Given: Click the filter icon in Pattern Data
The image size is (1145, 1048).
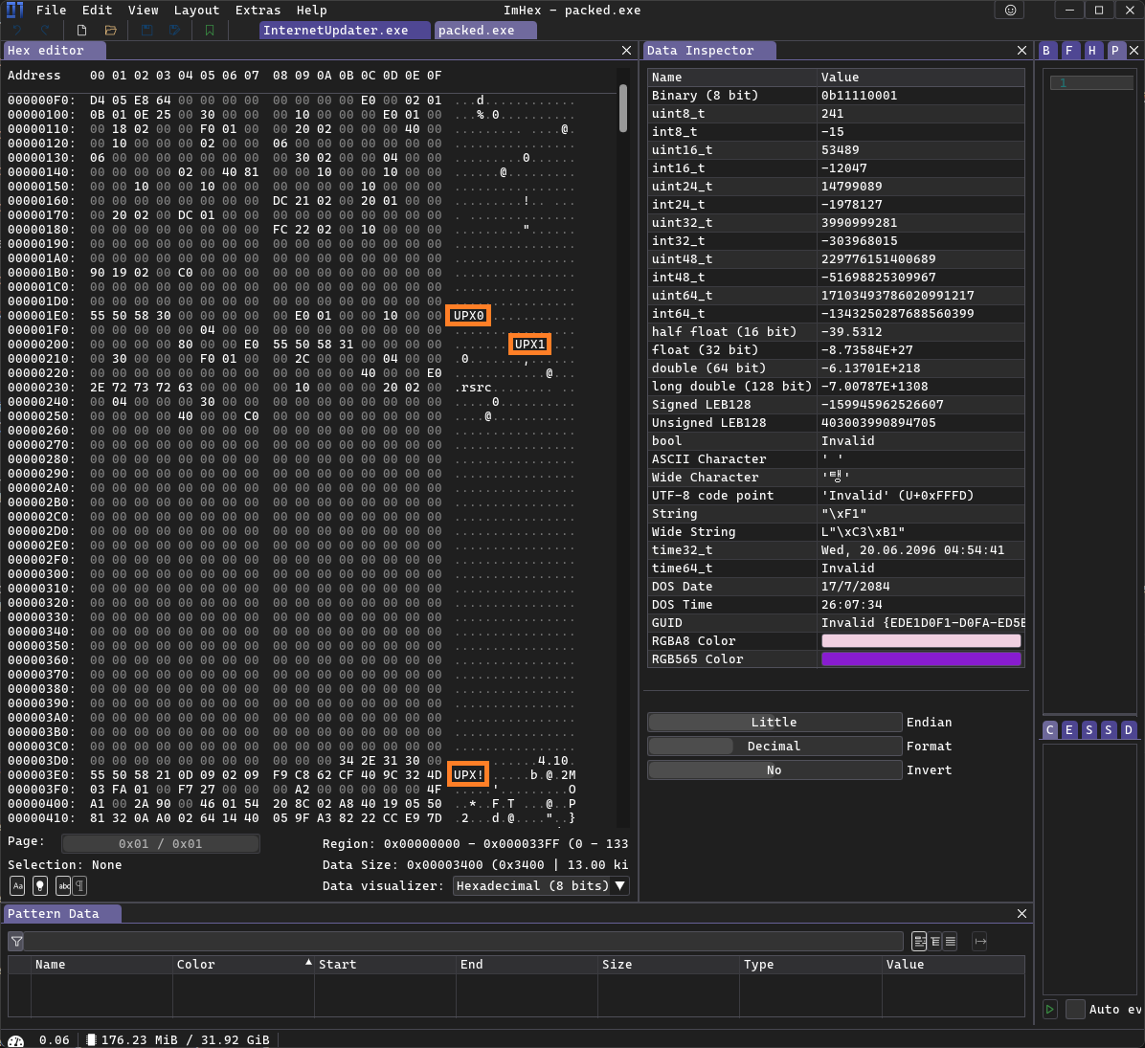Looking at the screenshot, I should 16,942.
